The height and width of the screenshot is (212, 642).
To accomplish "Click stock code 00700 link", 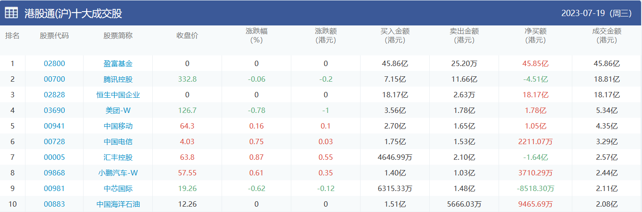I will (x=55, y=79).
